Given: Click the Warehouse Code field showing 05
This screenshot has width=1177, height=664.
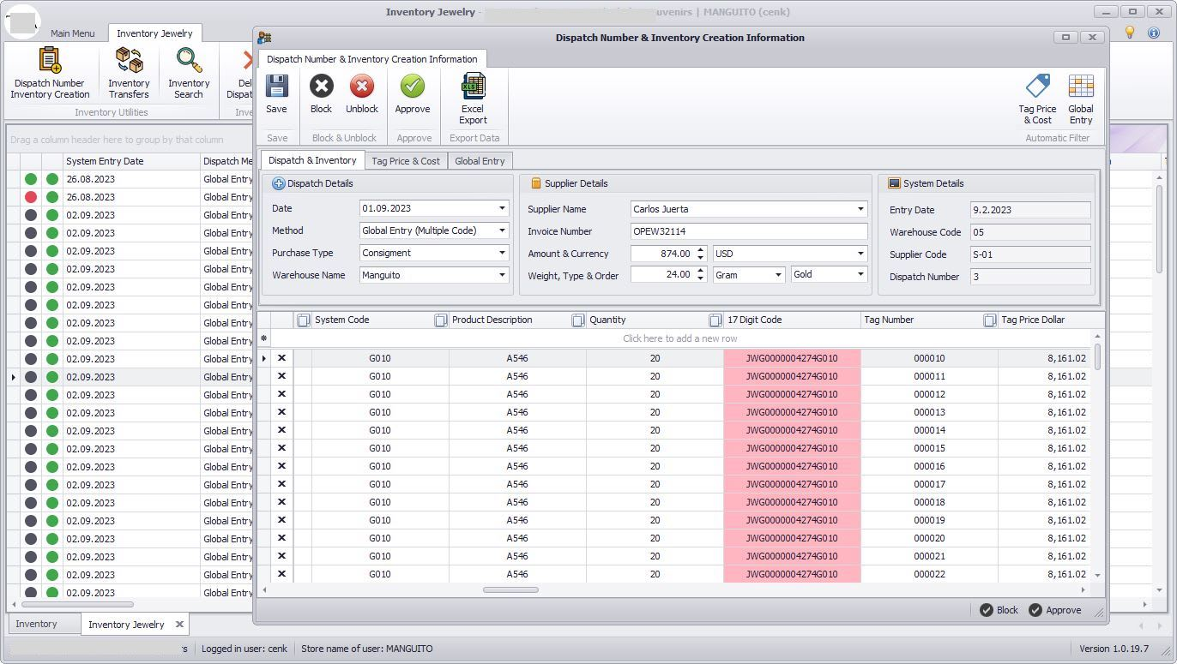Looking at the screenshot, I should tap(1030, 232).
